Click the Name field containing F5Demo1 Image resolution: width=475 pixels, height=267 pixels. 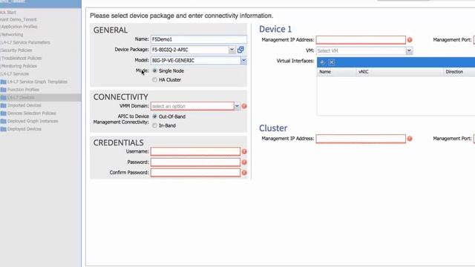199,39
